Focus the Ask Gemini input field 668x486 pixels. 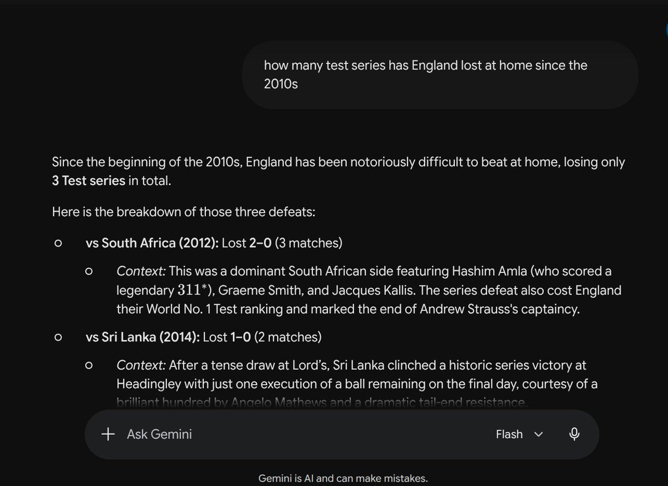[x=301, y=434]
